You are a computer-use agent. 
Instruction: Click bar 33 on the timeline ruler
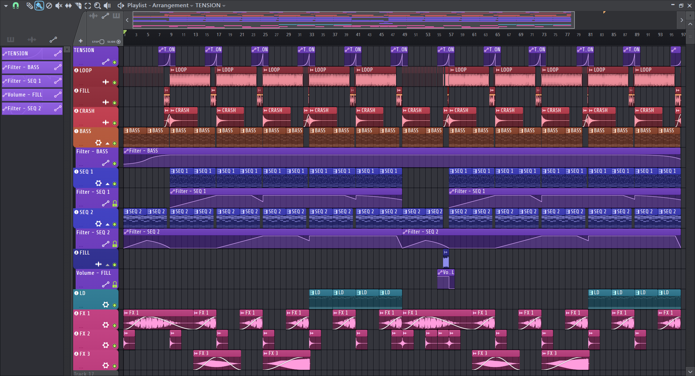pyautogui.click(x=312, y=35)
